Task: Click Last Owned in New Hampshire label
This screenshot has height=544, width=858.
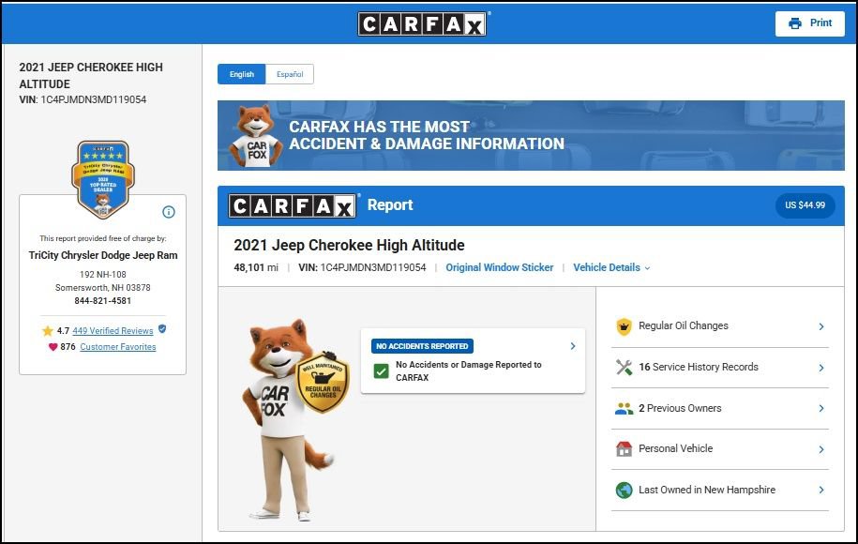Action: (706, 490)
